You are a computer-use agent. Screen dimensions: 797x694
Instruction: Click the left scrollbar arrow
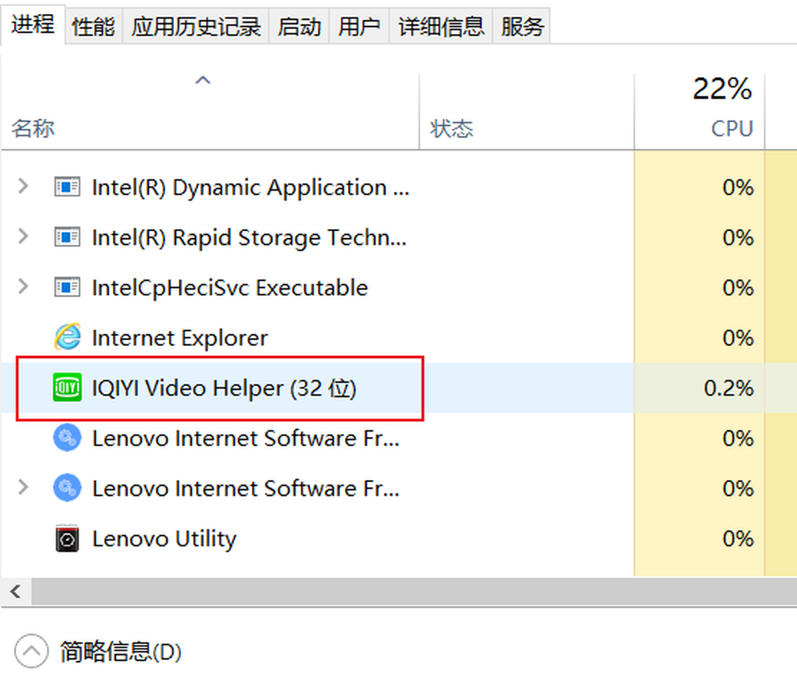coord(15,591)
